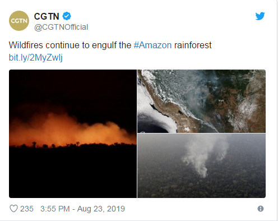Visit the @CGTNOfficial handle
Image resolution: width=278 pixels, height=221 pixels.
click(x=61, y=27)
